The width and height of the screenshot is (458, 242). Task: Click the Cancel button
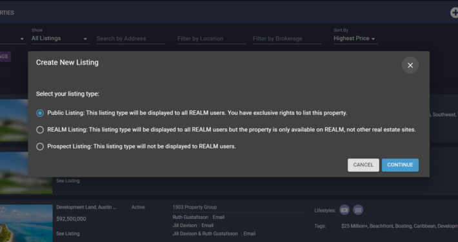point(363,165)
